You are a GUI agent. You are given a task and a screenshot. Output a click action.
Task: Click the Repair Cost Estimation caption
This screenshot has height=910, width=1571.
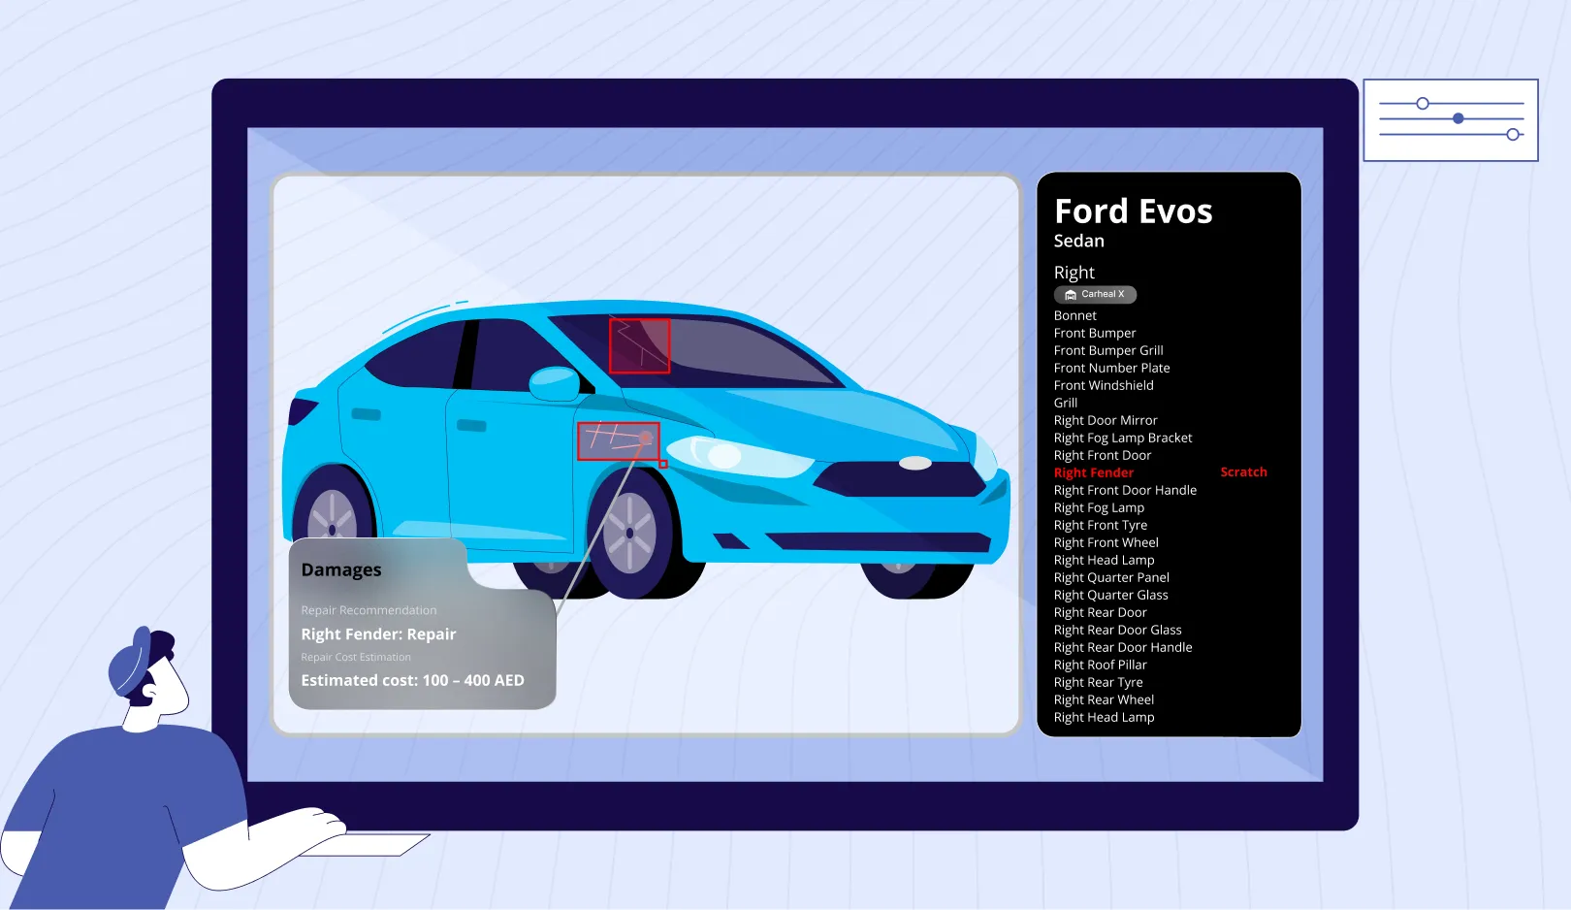point(356,657)
